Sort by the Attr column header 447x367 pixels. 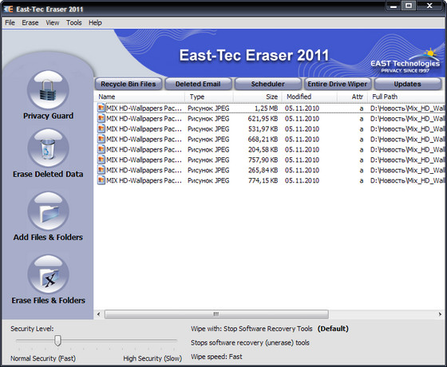352,97
